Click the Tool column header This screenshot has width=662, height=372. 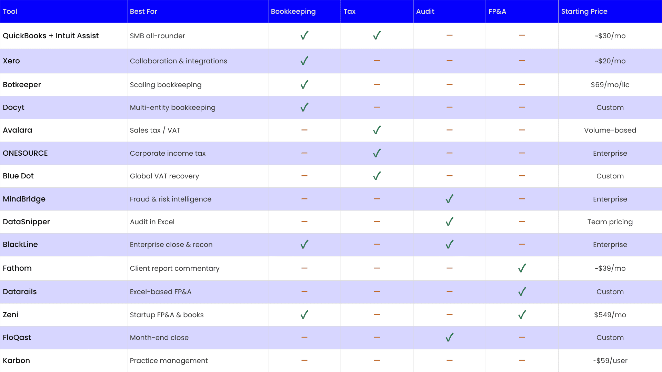click(10, 11)
